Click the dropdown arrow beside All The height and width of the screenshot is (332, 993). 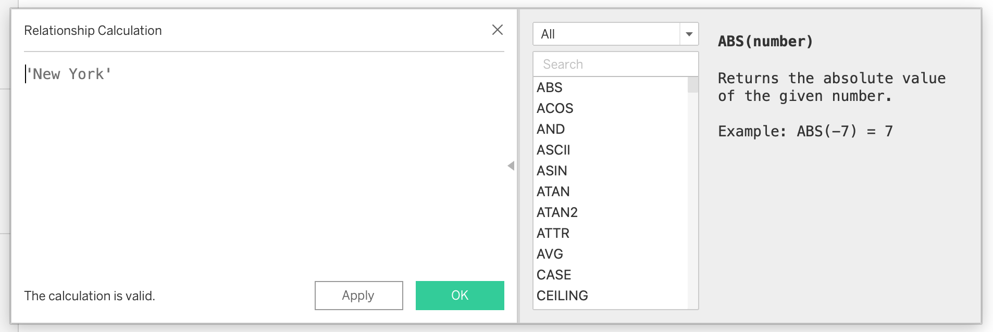[689, 34]
